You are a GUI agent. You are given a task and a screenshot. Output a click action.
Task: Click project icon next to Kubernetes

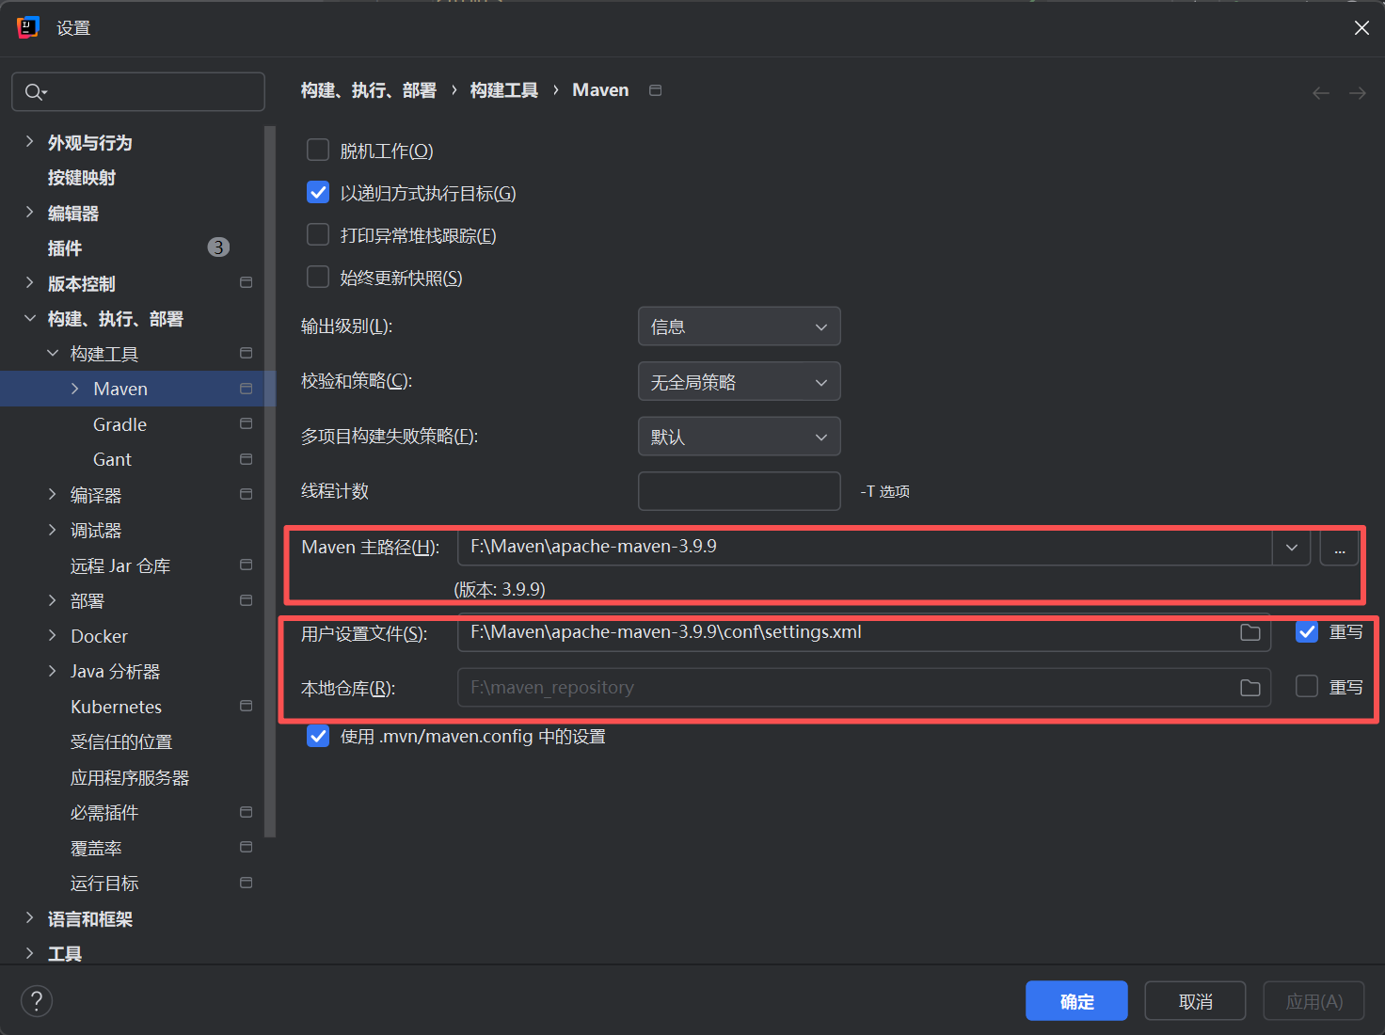tap(247, 706)
